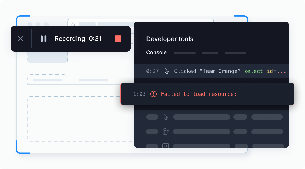The height and width of the screenshot is (169, 305).
Task: Select the Console tab in Developer tools
Action: 156,52
